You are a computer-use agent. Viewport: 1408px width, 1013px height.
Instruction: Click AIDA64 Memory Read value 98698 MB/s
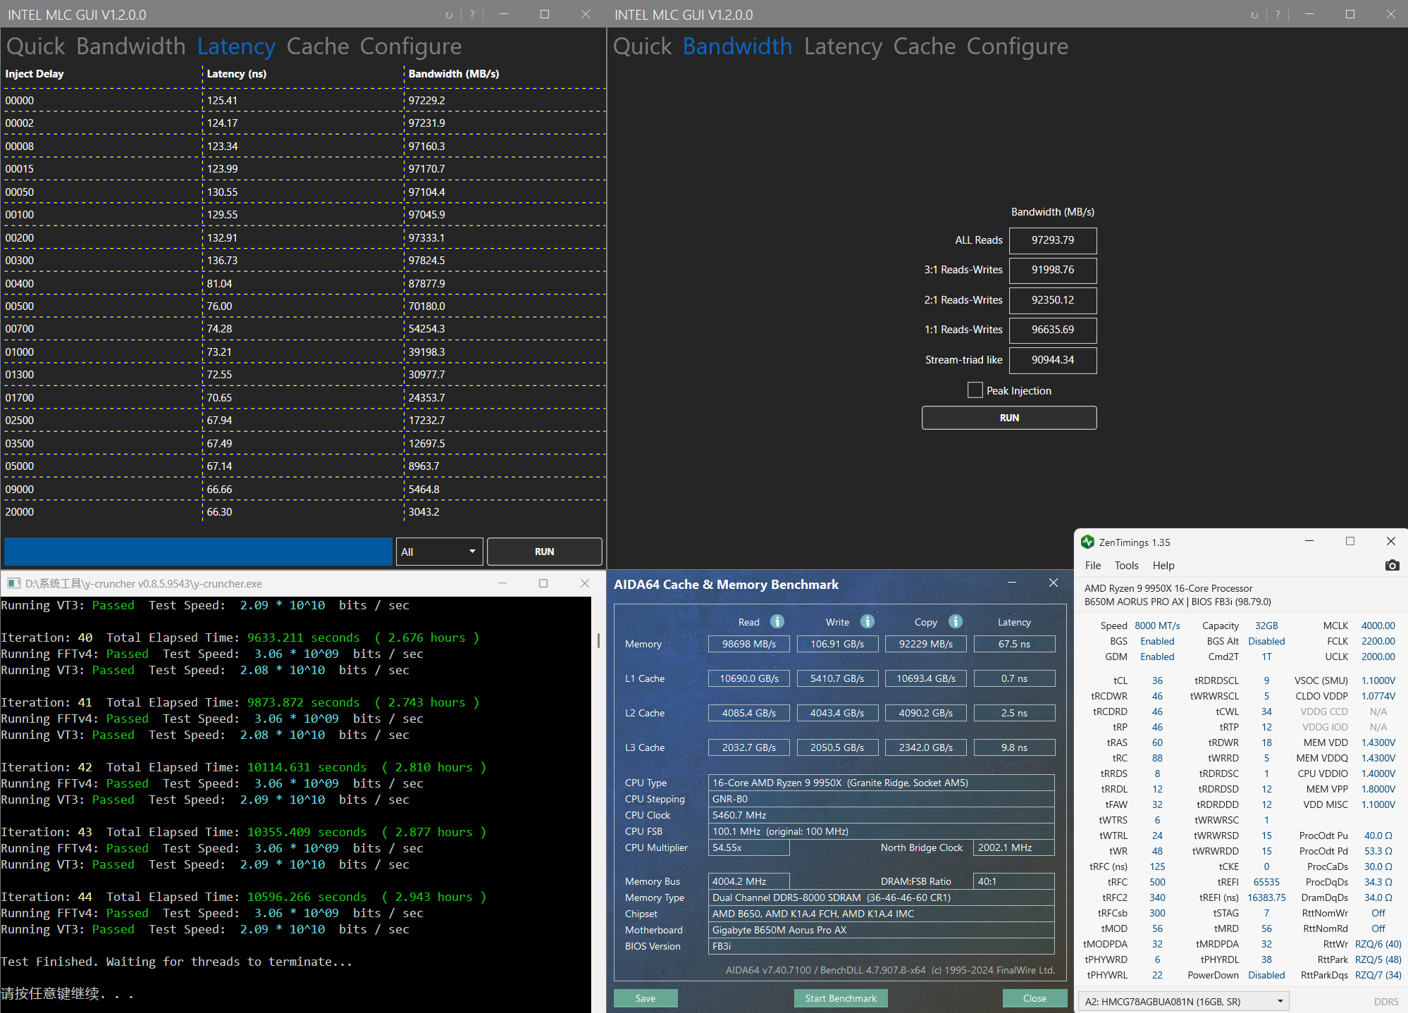click(x=749, y=644)
